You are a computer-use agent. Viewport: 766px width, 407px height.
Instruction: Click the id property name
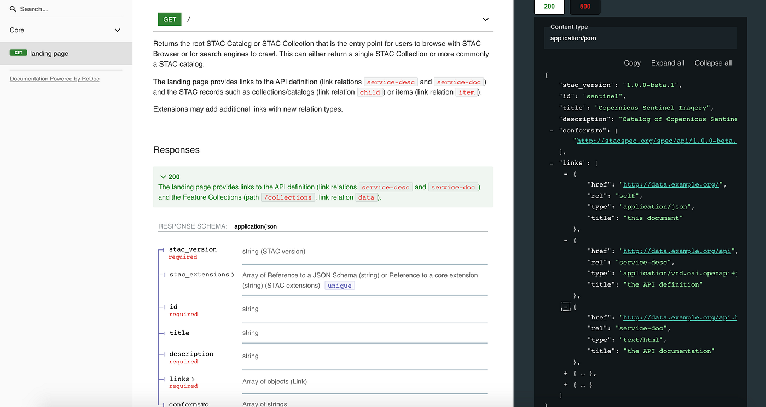tap(173, 307)
